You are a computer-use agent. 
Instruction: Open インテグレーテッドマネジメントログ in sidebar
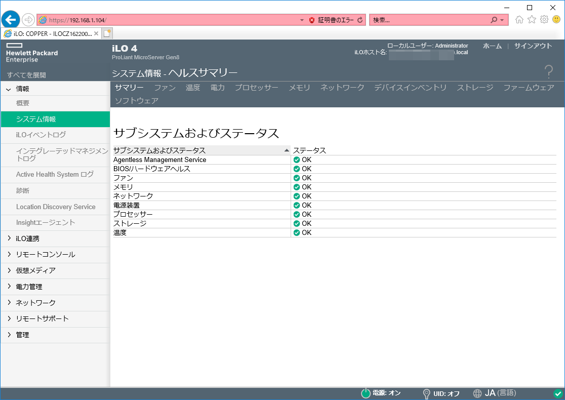(x=56, y=154)
